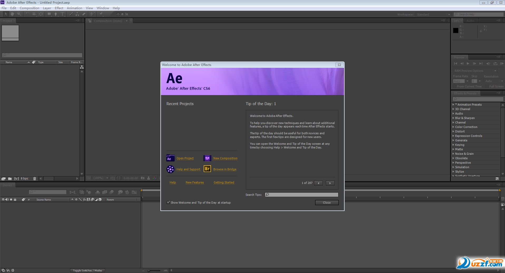Screen dimensions: 505x273
Task: Click the Project panel horizontal scrollbar thumb
Action: tap(49, 178)
